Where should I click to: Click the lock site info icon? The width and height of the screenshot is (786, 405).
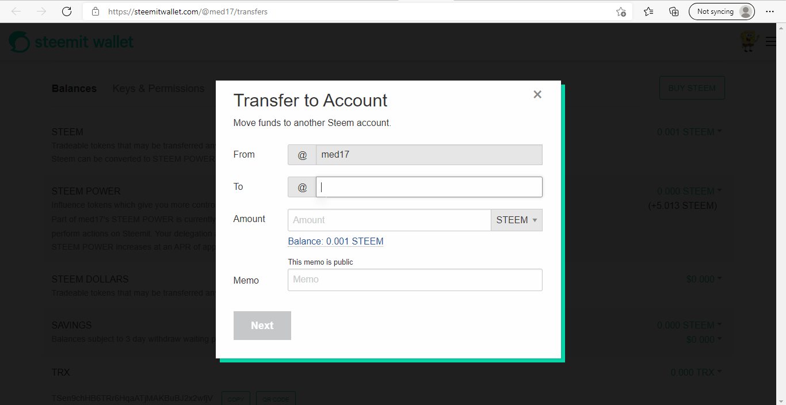click(x=96, y=12)
